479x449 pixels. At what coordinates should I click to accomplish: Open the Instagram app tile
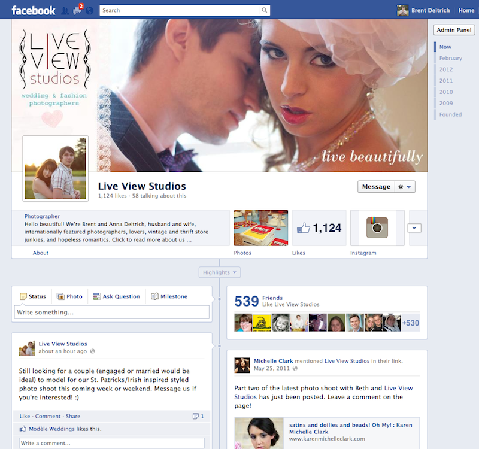click(377, 228)
